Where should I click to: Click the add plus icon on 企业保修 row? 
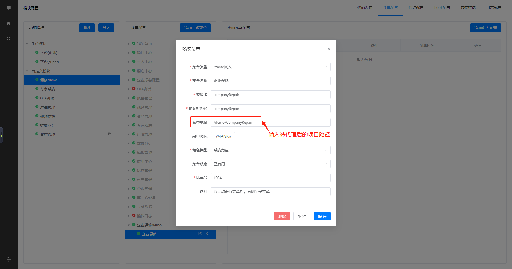tap(206, 234)
